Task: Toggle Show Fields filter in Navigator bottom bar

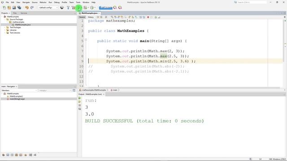Action: (x=8, y=155)
